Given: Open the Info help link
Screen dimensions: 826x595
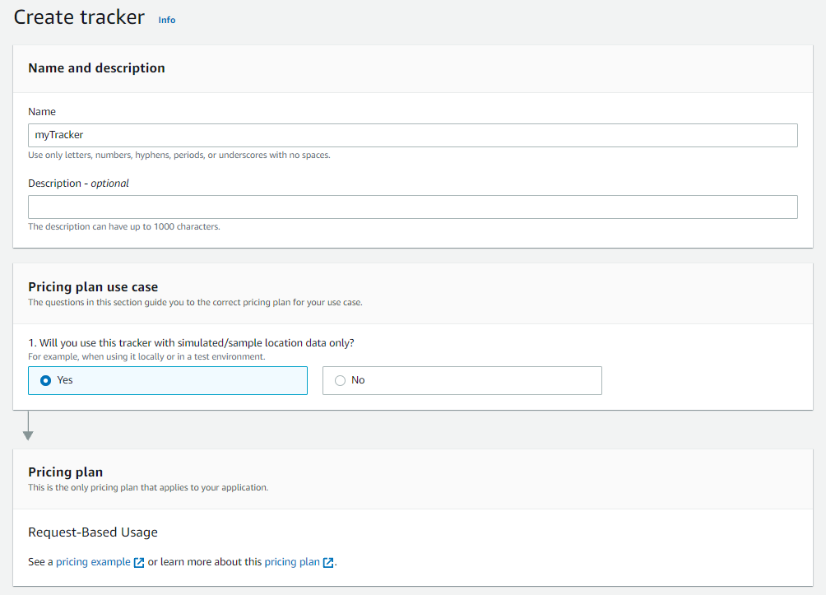Looking at the screenshot, I should pyautogui.click(x=167, y=20).
